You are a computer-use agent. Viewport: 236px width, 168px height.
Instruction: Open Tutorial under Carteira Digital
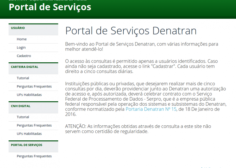coord(23,78)
